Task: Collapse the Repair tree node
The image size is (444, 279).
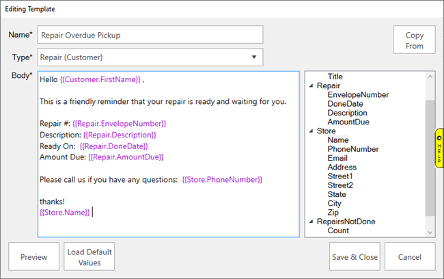Action: tap(311, 86)
